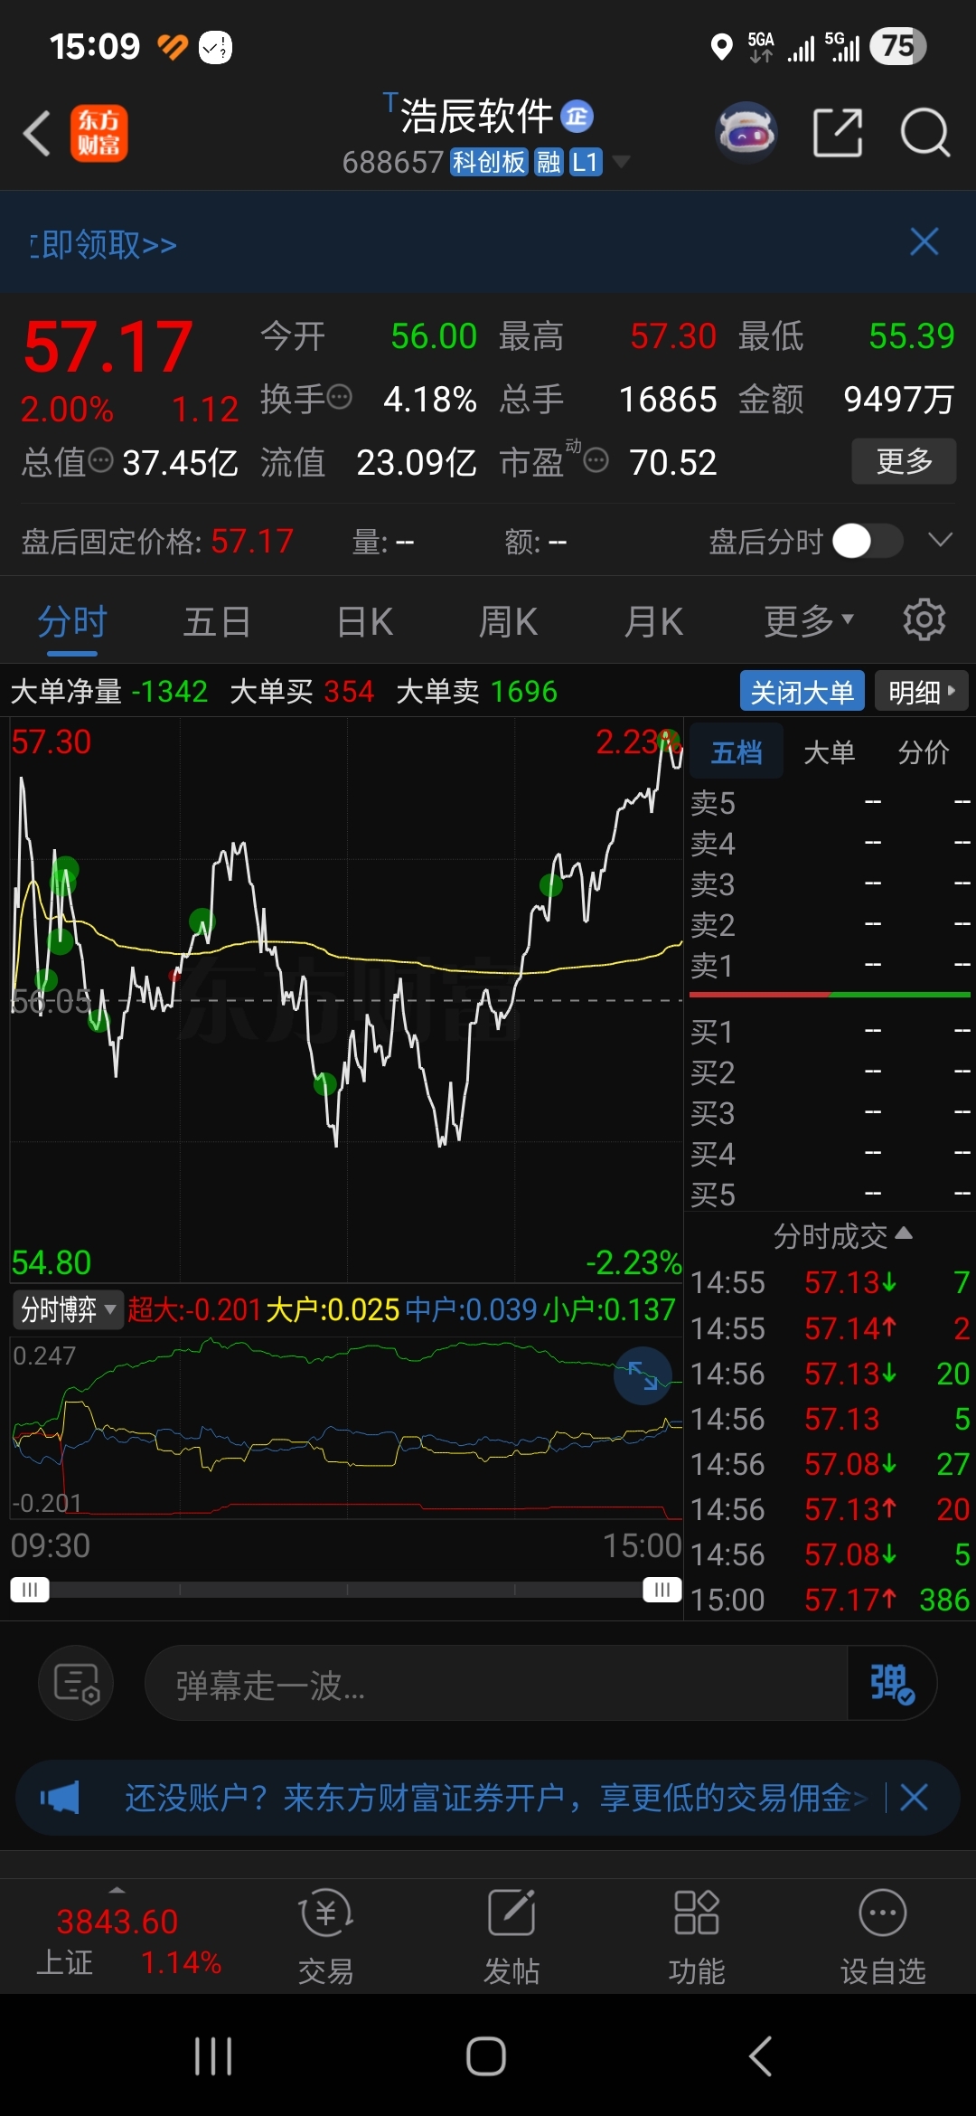Tap the Android system back button
Screen dimensions: 976x2116
[761, 2056]
